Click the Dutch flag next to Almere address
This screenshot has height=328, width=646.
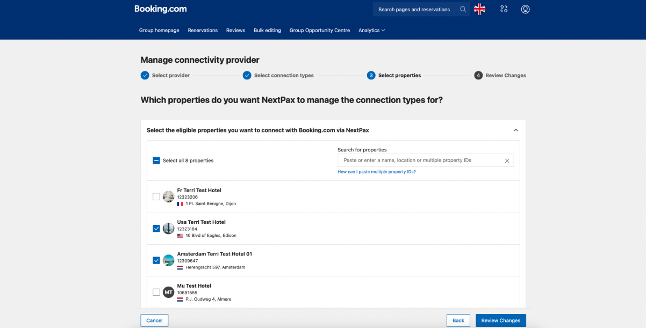click(180, 299)
